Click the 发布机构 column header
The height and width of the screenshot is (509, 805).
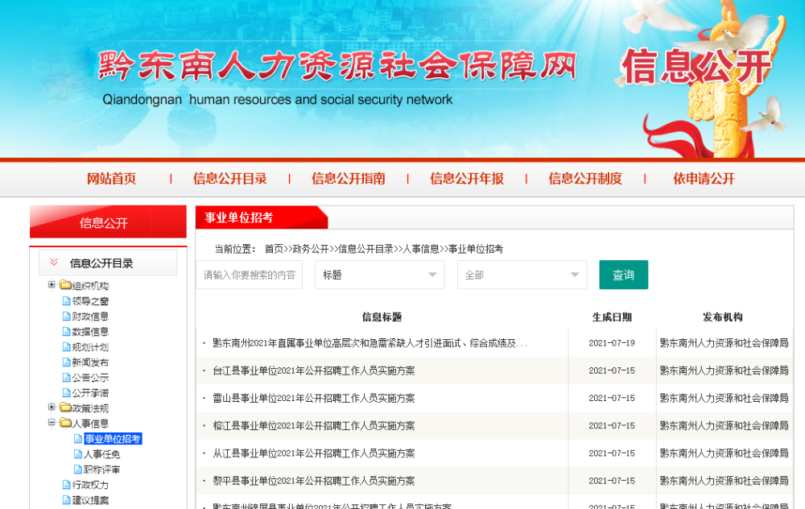coord(722,317)
